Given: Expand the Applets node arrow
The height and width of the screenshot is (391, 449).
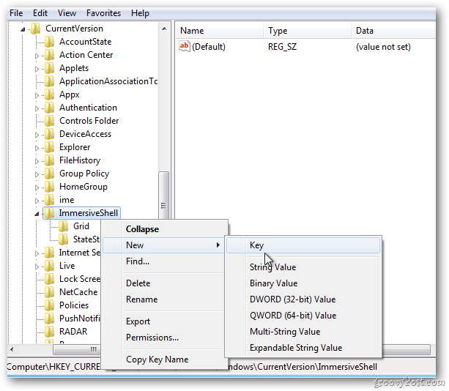Looking at the screenshot, I should coord(37,69).
